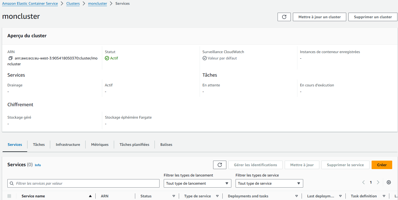Switch to Tâches tab
The width and height of the screenshot is (398, 200).
click(x=39, y=145)
